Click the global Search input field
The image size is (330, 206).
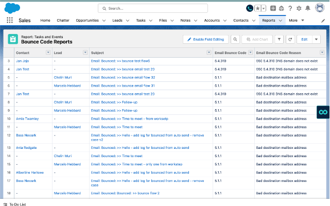pos(153,8)
